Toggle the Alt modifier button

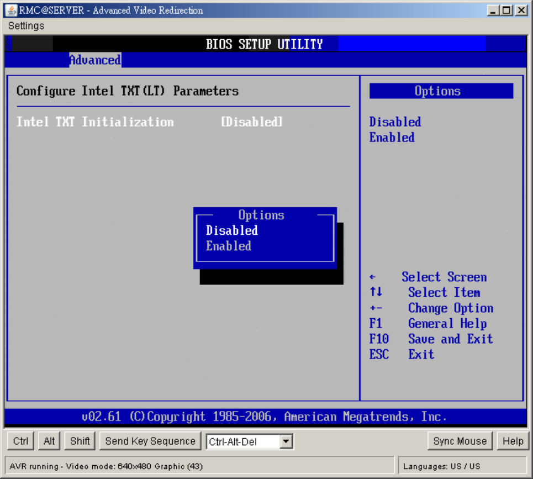tap(49, 441)
